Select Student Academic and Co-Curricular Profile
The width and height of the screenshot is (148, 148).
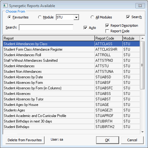tap(71, 116)
